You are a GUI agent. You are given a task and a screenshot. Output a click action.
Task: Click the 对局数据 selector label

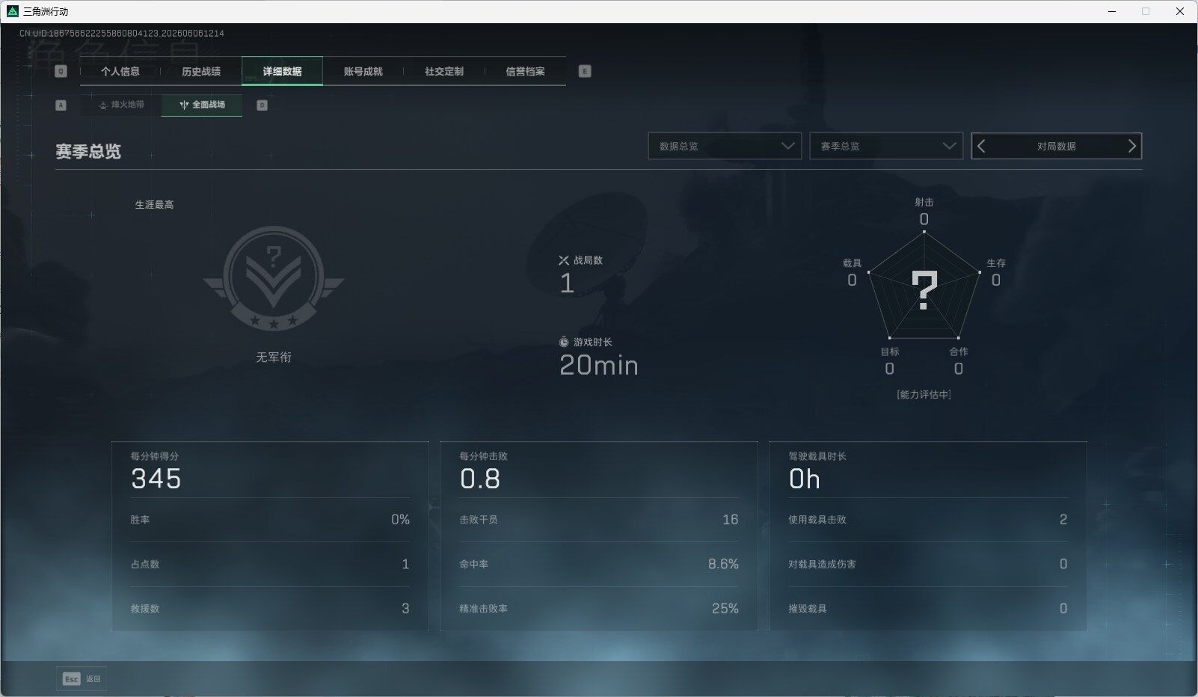click(x=1056, y=146)
